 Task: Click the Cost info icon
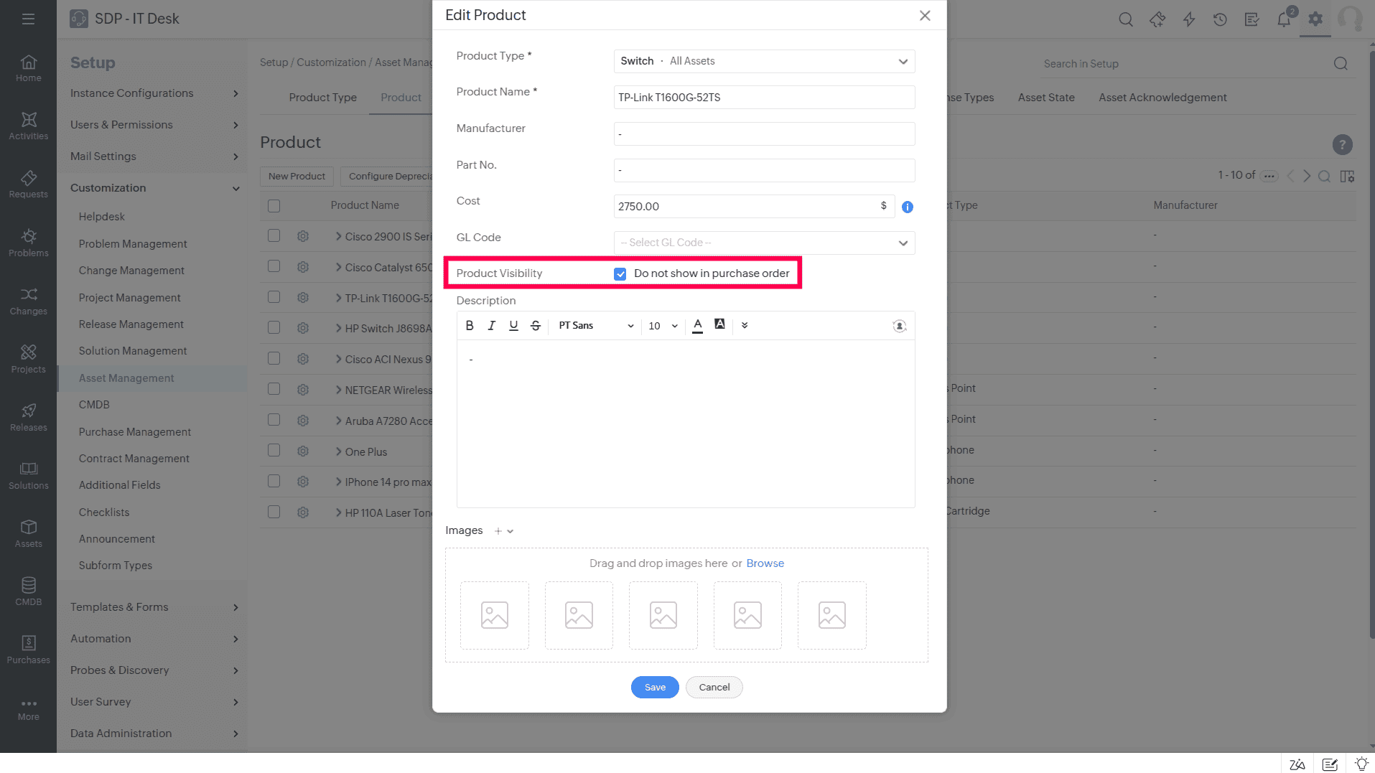(908, 207)
